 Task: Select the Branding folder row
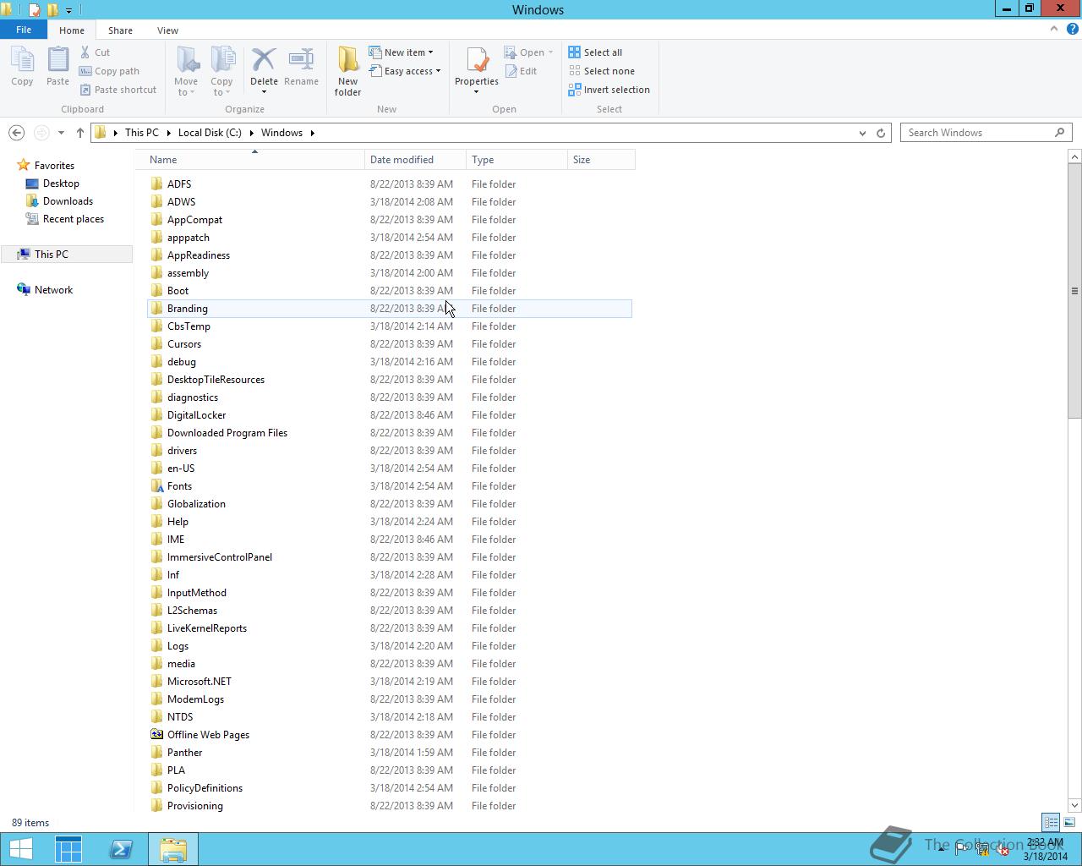[x=389, y=309]
